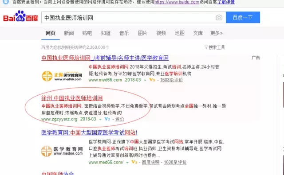Expand the arrow after www.med66.com/ URL
This screenshot has width=284, height=175.
127,163
